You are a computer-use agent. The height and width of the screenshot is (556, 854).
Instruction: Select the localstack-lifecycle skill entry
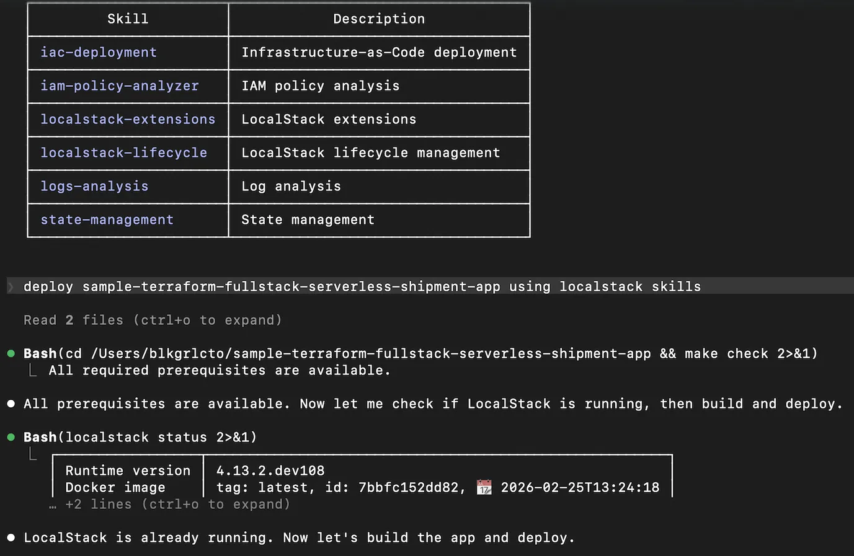pos(123,152)
